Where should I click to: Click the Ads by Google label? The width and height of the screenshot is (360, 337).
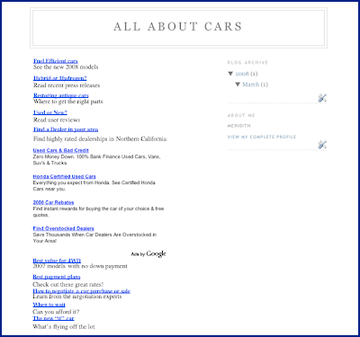click(x=148, y=253)
